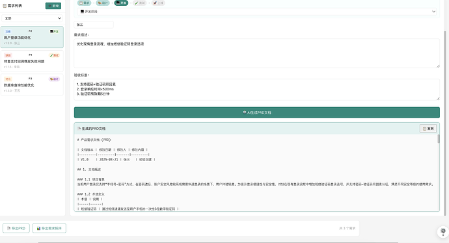Click the horizontal scrollbar at bottom
Viewport: 449px width, 243px height.
218,242
